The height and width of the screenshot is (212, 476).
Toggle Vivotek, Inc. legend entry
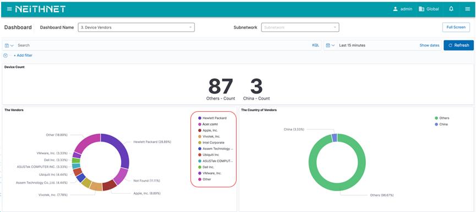pos(209,137)
